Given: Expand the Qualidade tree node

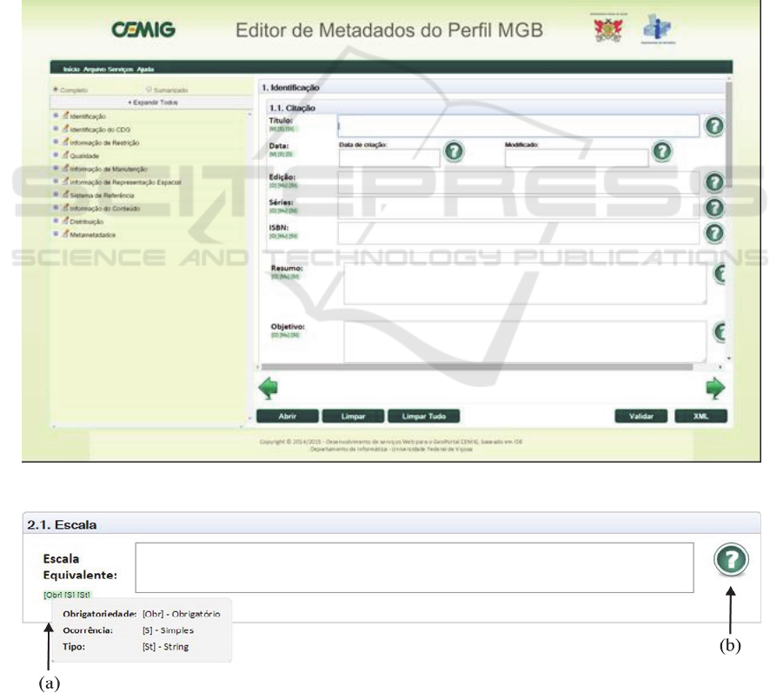Looking at the screenshot, I should click(x=57, y=155).
